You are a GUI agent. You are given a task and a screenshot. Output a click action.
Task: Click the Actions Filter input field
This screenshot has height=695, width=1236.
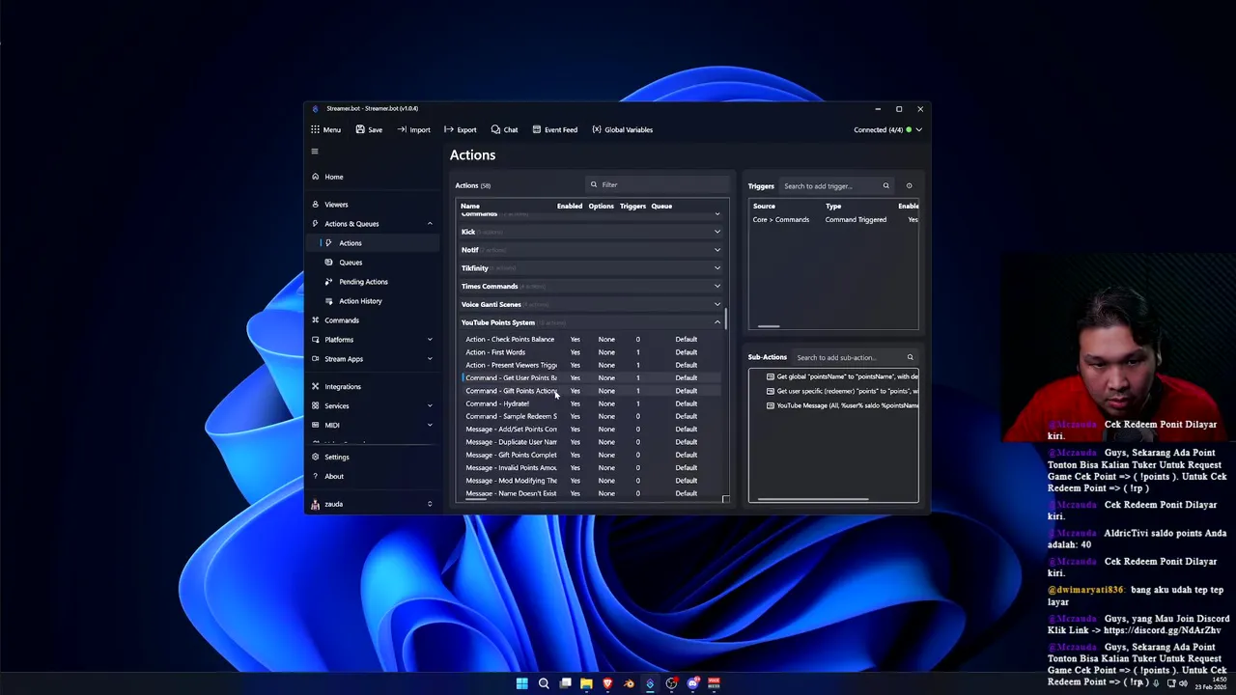pos(658,184)
